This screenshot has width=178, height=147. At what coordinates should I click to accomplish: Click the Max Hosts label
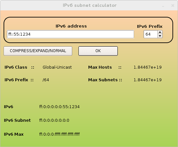click(x=100, y=67)
